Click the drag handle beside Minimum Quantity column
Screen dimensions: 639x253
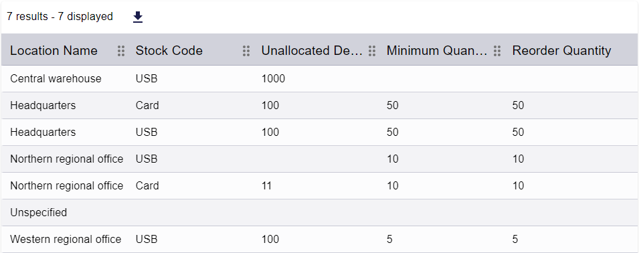pyautogui.click(x=496, y=51)
